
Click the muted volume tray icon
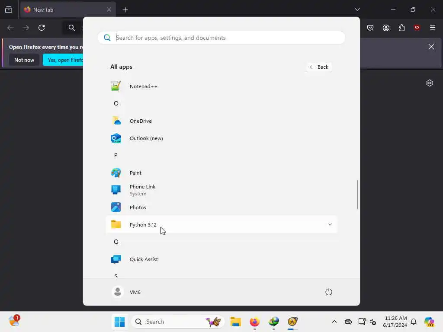[x=373, y=322]
